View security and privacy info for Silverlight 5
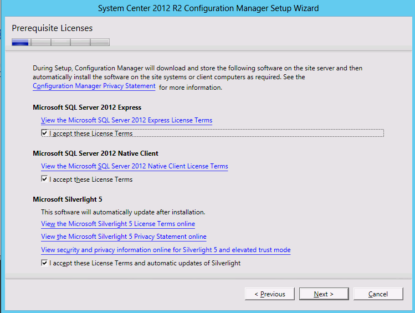Screen dimensions: 415x313 pos(166,250)
